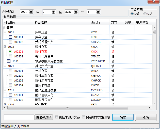The height and width of the screenshot is (129, 160).
Task: Select the D借 balance direction
Action: pyautogui.click(x=132, y=14)
